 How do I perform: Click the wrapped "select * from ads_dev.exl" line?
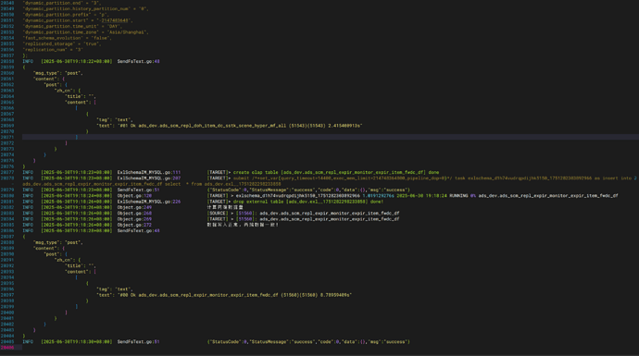pyautogui.click(x=152, y=184)
